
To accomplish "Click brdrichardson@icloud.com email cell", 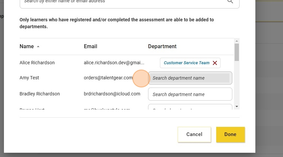I will [x=112, y=94].
